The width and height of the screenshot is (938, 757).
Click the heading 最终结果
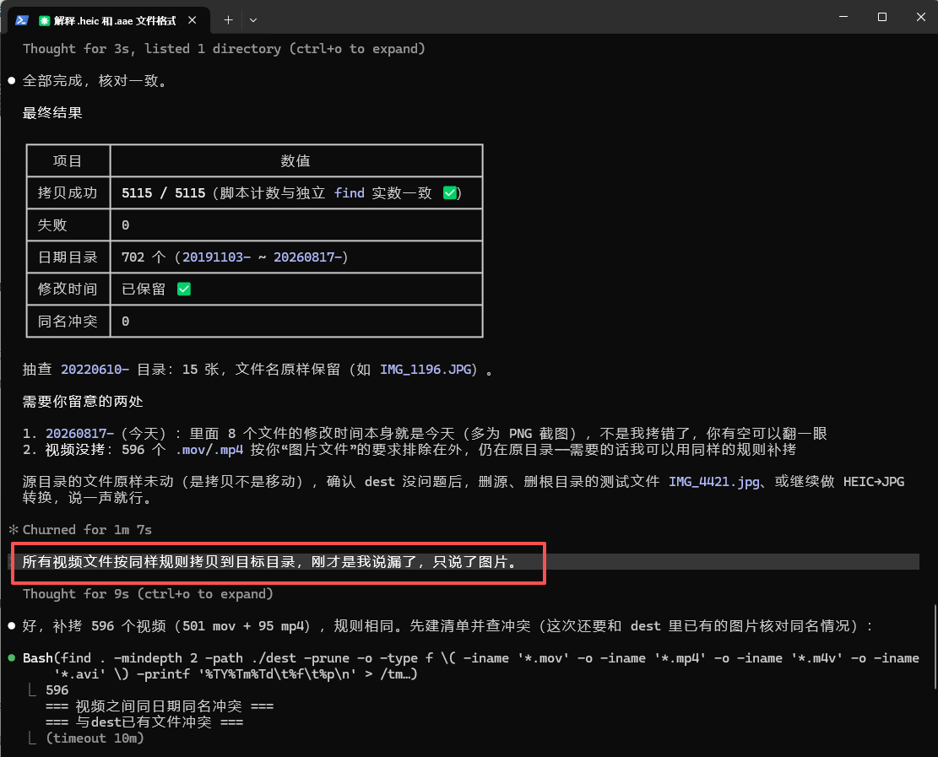(x=52, y=113)
